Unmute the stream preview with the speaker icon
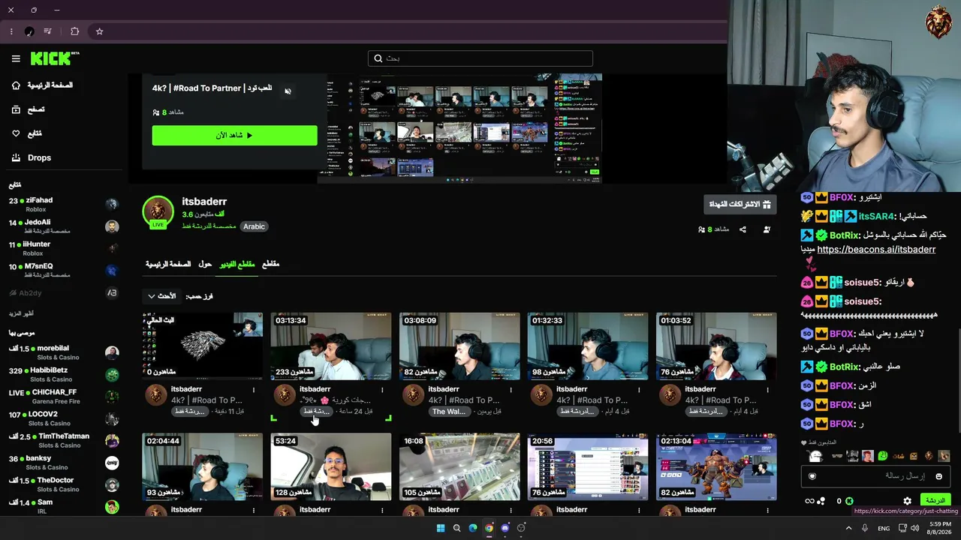The image size is (961, 540). pyautogui.click(x=288, y=91)
